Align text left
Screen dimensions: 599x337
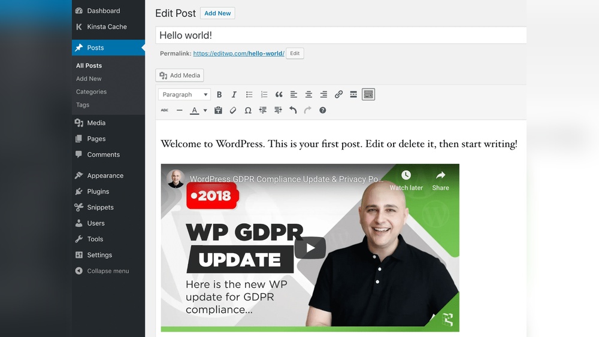pos(294,94)
